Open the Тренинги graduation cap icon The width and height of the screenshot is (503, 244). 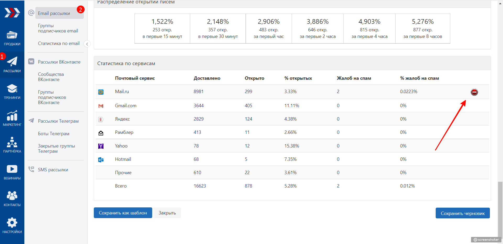[12, 89]
